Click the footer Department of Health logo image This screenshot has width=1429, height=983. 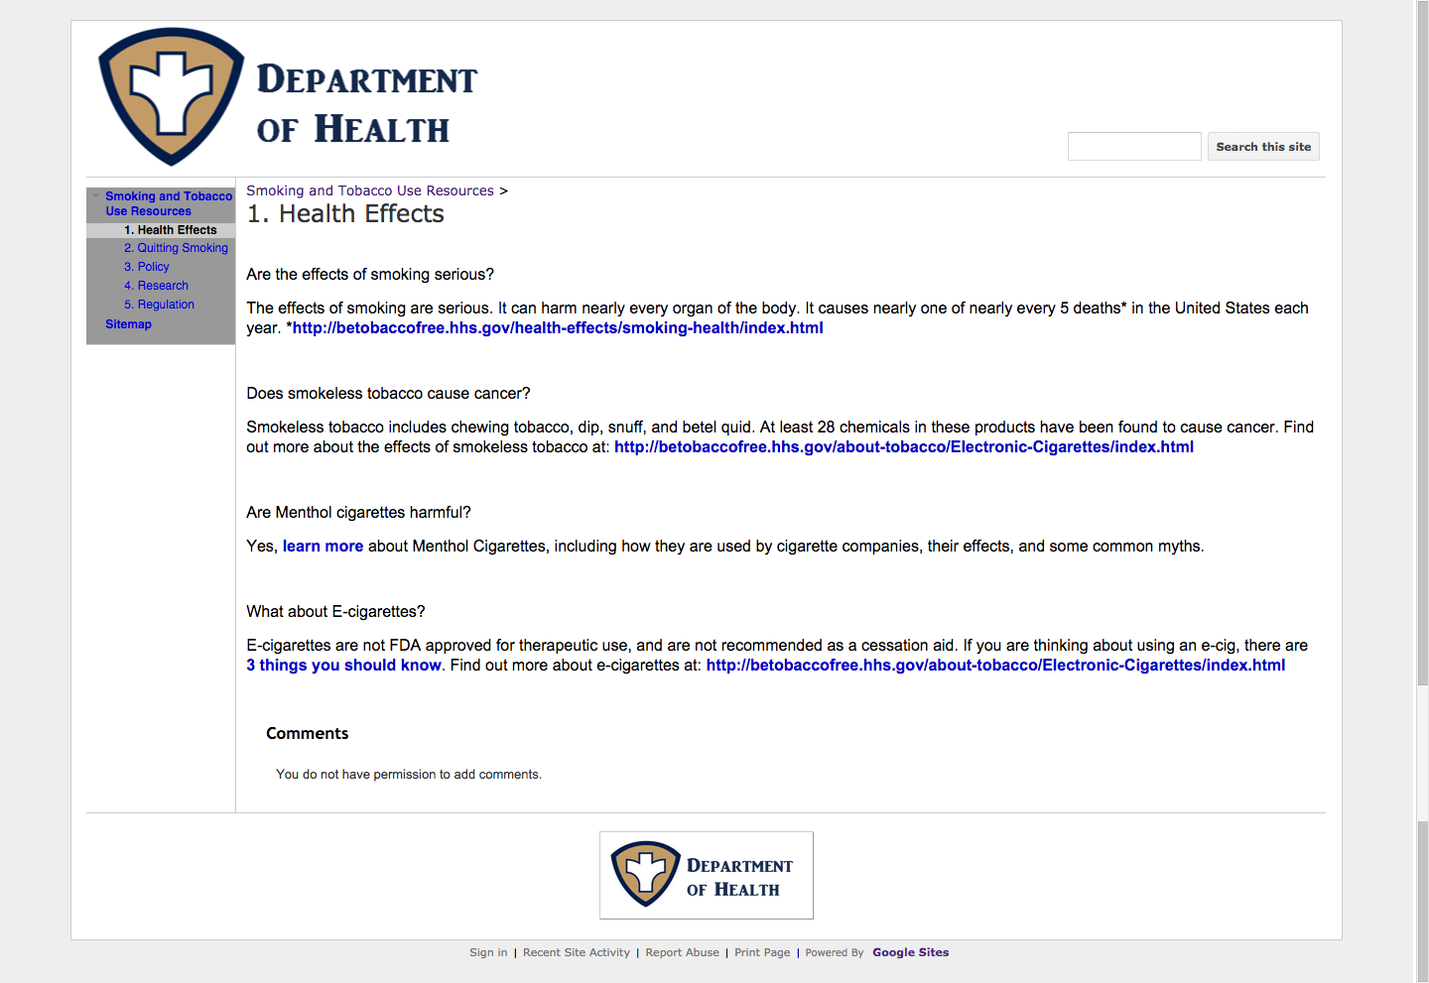coord(707,875)
